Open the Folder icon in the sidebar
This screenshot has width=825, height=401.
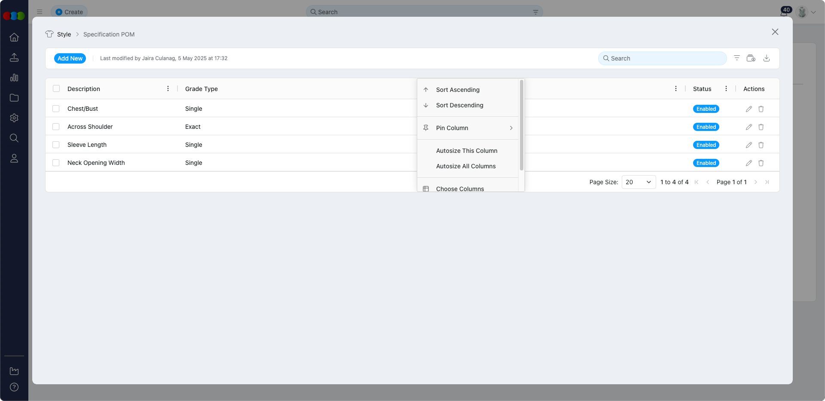14,98
